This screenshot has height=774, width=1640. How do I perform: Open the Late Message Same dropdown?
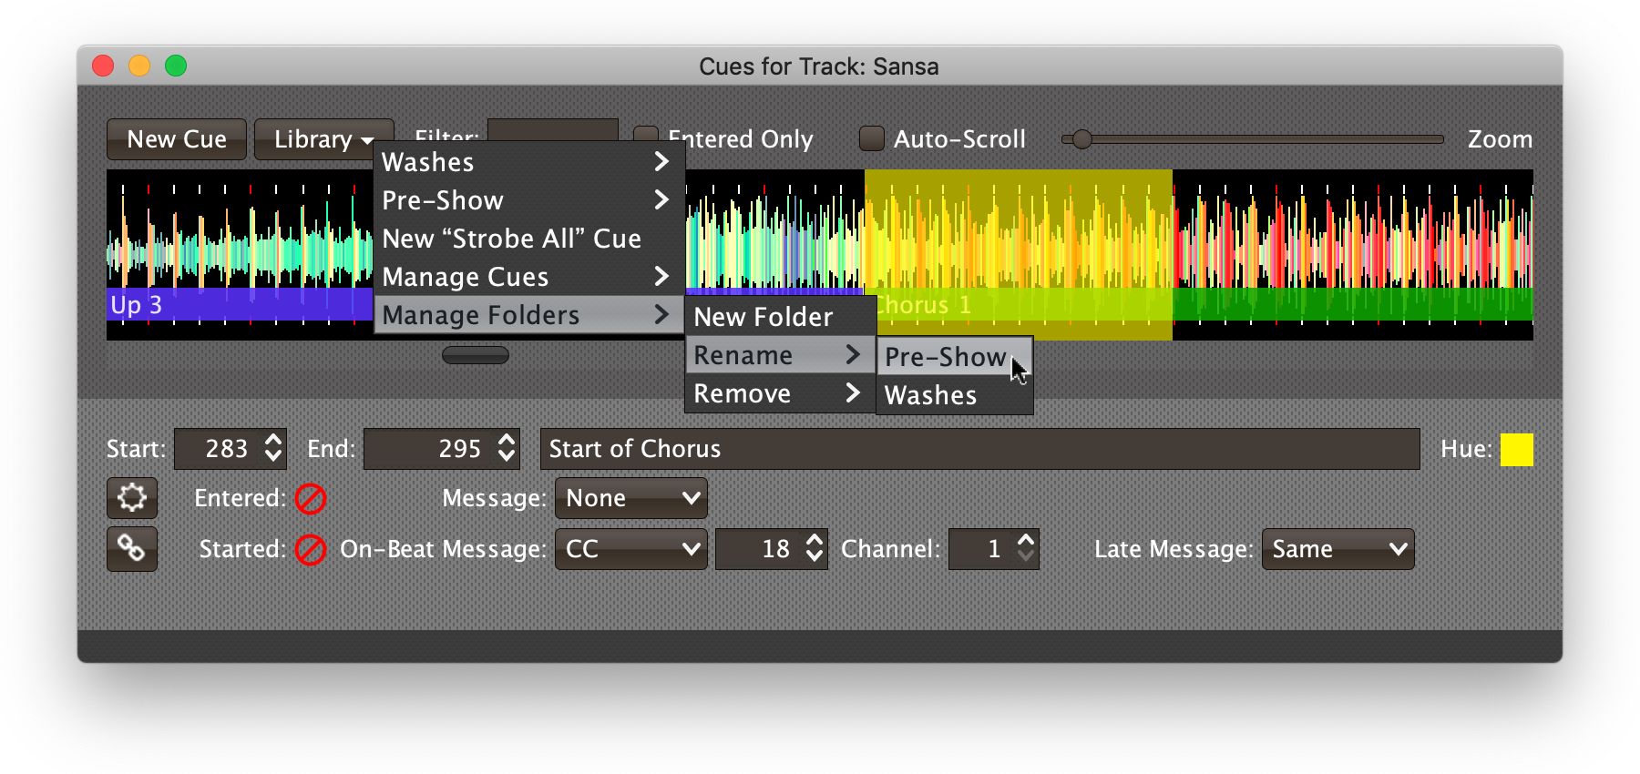(1338, 549)
